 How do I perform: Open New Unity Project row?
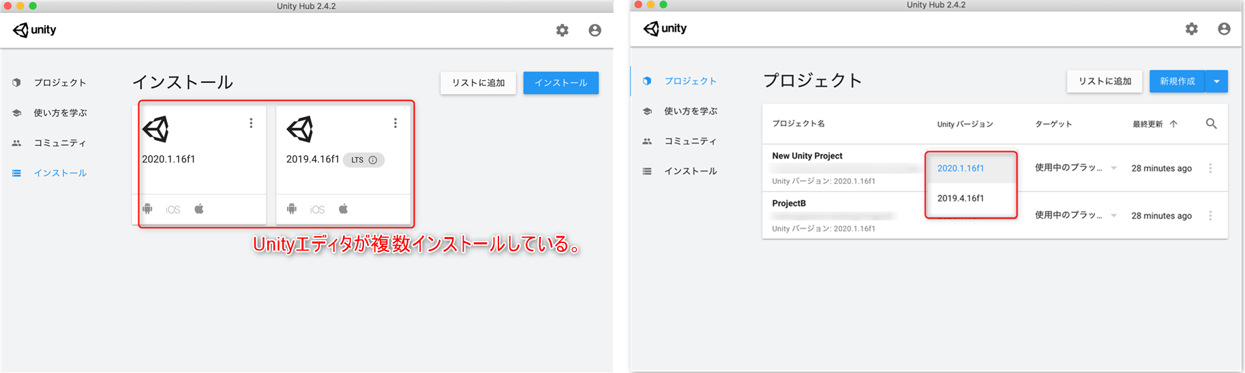click(995, 168)
